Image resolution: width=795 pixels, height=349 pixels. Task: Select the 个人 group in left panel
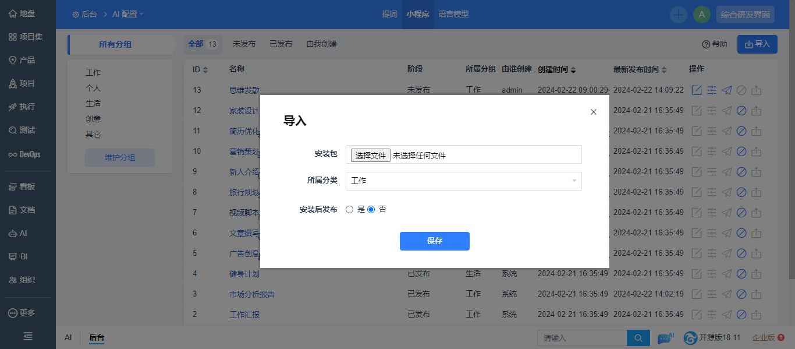[x=93, y=88]
